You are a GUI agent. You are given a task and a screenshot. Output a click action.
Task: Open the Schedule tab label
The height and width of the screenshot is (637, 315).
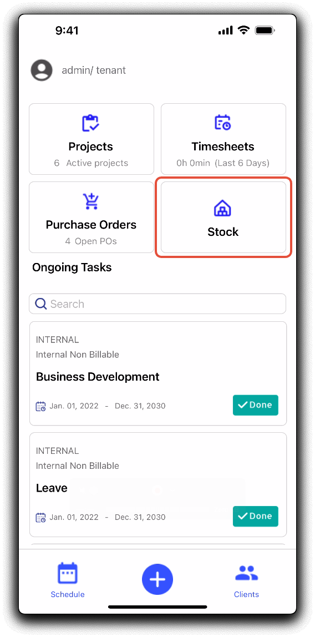tap(68, 594)
